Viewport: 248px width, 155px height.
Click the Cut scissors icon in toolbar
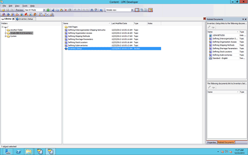coord(53,10)
